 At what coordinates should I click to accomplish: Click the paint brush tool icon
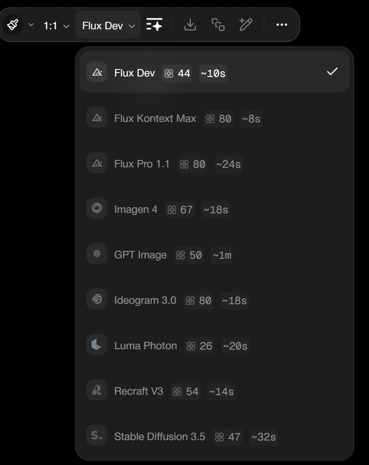point(13,25)
